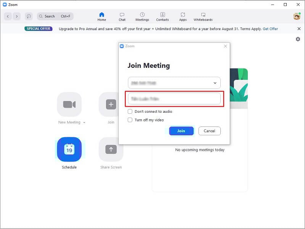Click the Zoom logo in dialog title

click(122, 46)
